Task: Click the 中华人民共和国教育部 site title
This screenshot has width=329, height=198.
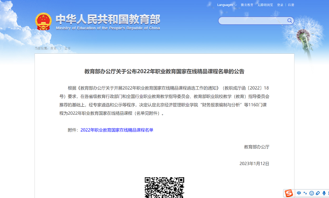Action: 108,20
